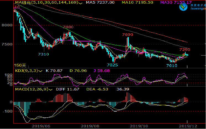Viewport: 206px width, 129px height.
Task: Click the 7010 lowest price label
Action: pyautogui.click(x=172, y=65)
